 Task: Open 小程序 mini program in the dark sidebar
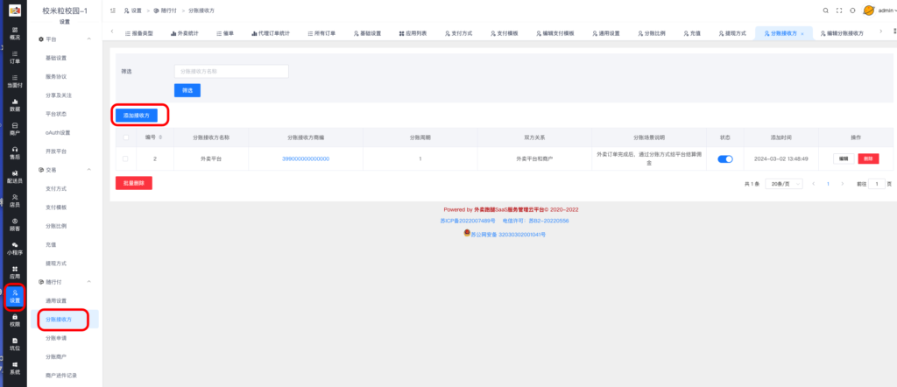[x=15, y=248]
